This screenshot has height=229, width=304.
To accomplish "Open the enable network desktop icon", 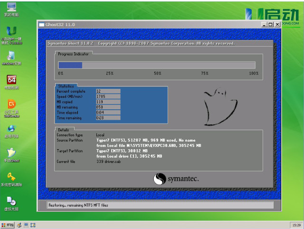I will coord(11,129).
